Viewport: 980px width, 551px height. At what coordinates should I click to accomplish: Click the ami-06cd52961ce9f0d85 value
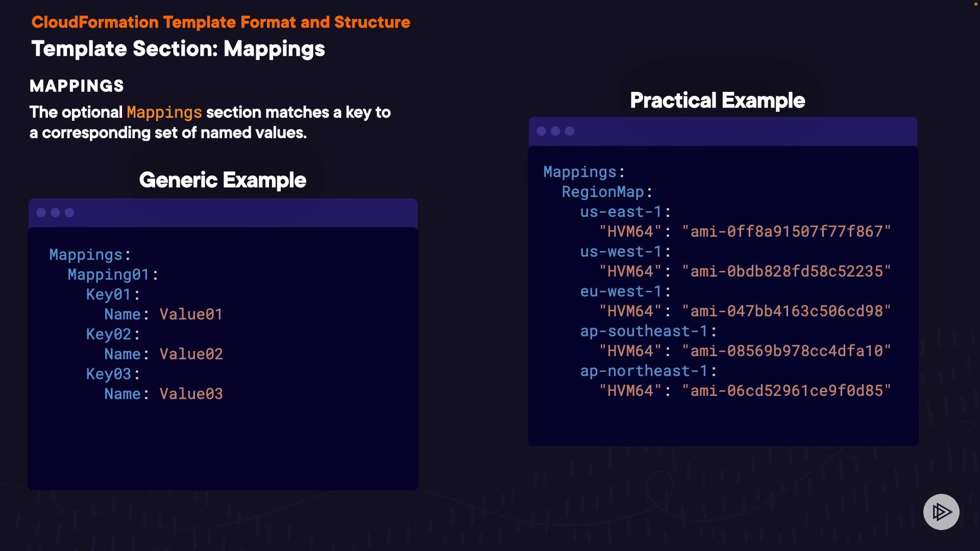[x=786, y=391]
